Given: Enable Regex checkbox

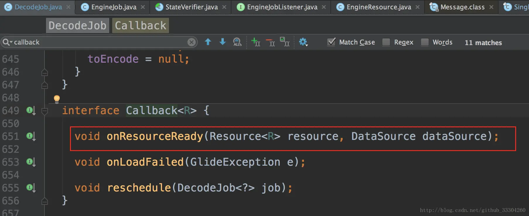Looking at the screenshot, I should point(386,42).
